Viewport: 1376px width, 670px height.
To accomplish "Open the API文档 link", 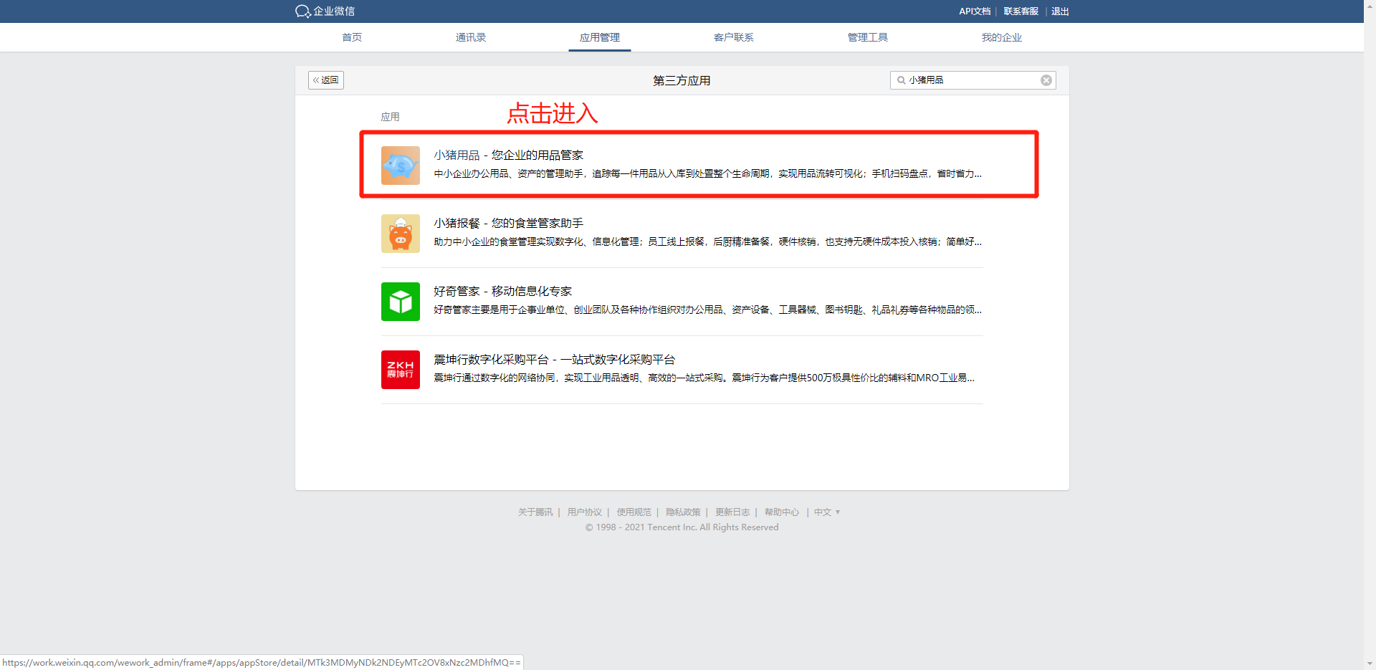I will tap(975, 11).
